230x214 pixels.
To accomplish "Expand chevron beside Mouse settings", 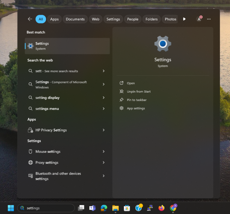I will coord(103,152).
